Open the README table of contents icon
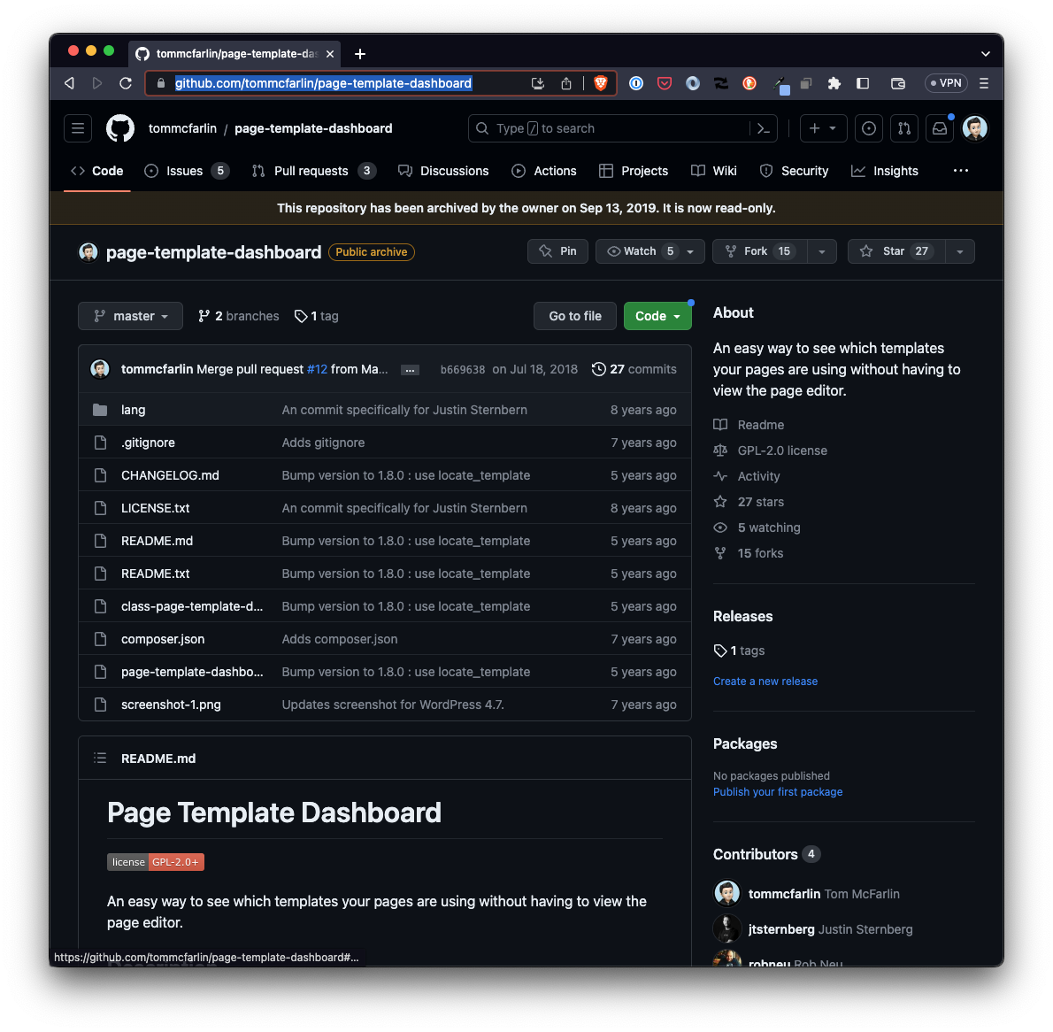 [100, 758]
